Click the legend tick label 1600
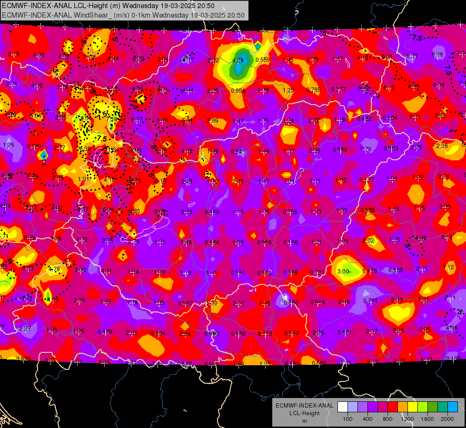The image size is (466, 428). (x=427, y=419)
